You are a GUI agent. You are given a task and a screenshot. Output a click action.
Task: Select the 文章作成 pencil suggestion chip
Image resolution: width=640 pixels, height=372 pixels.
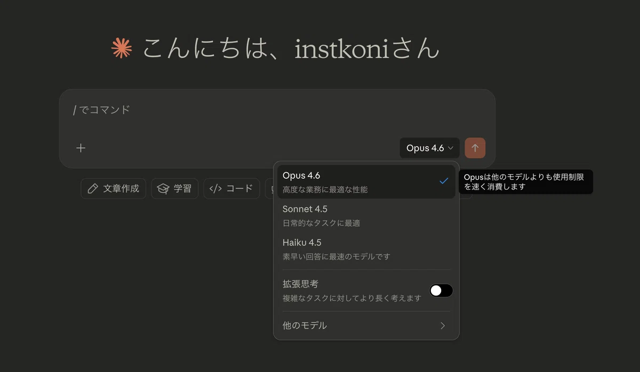[114, 188]
